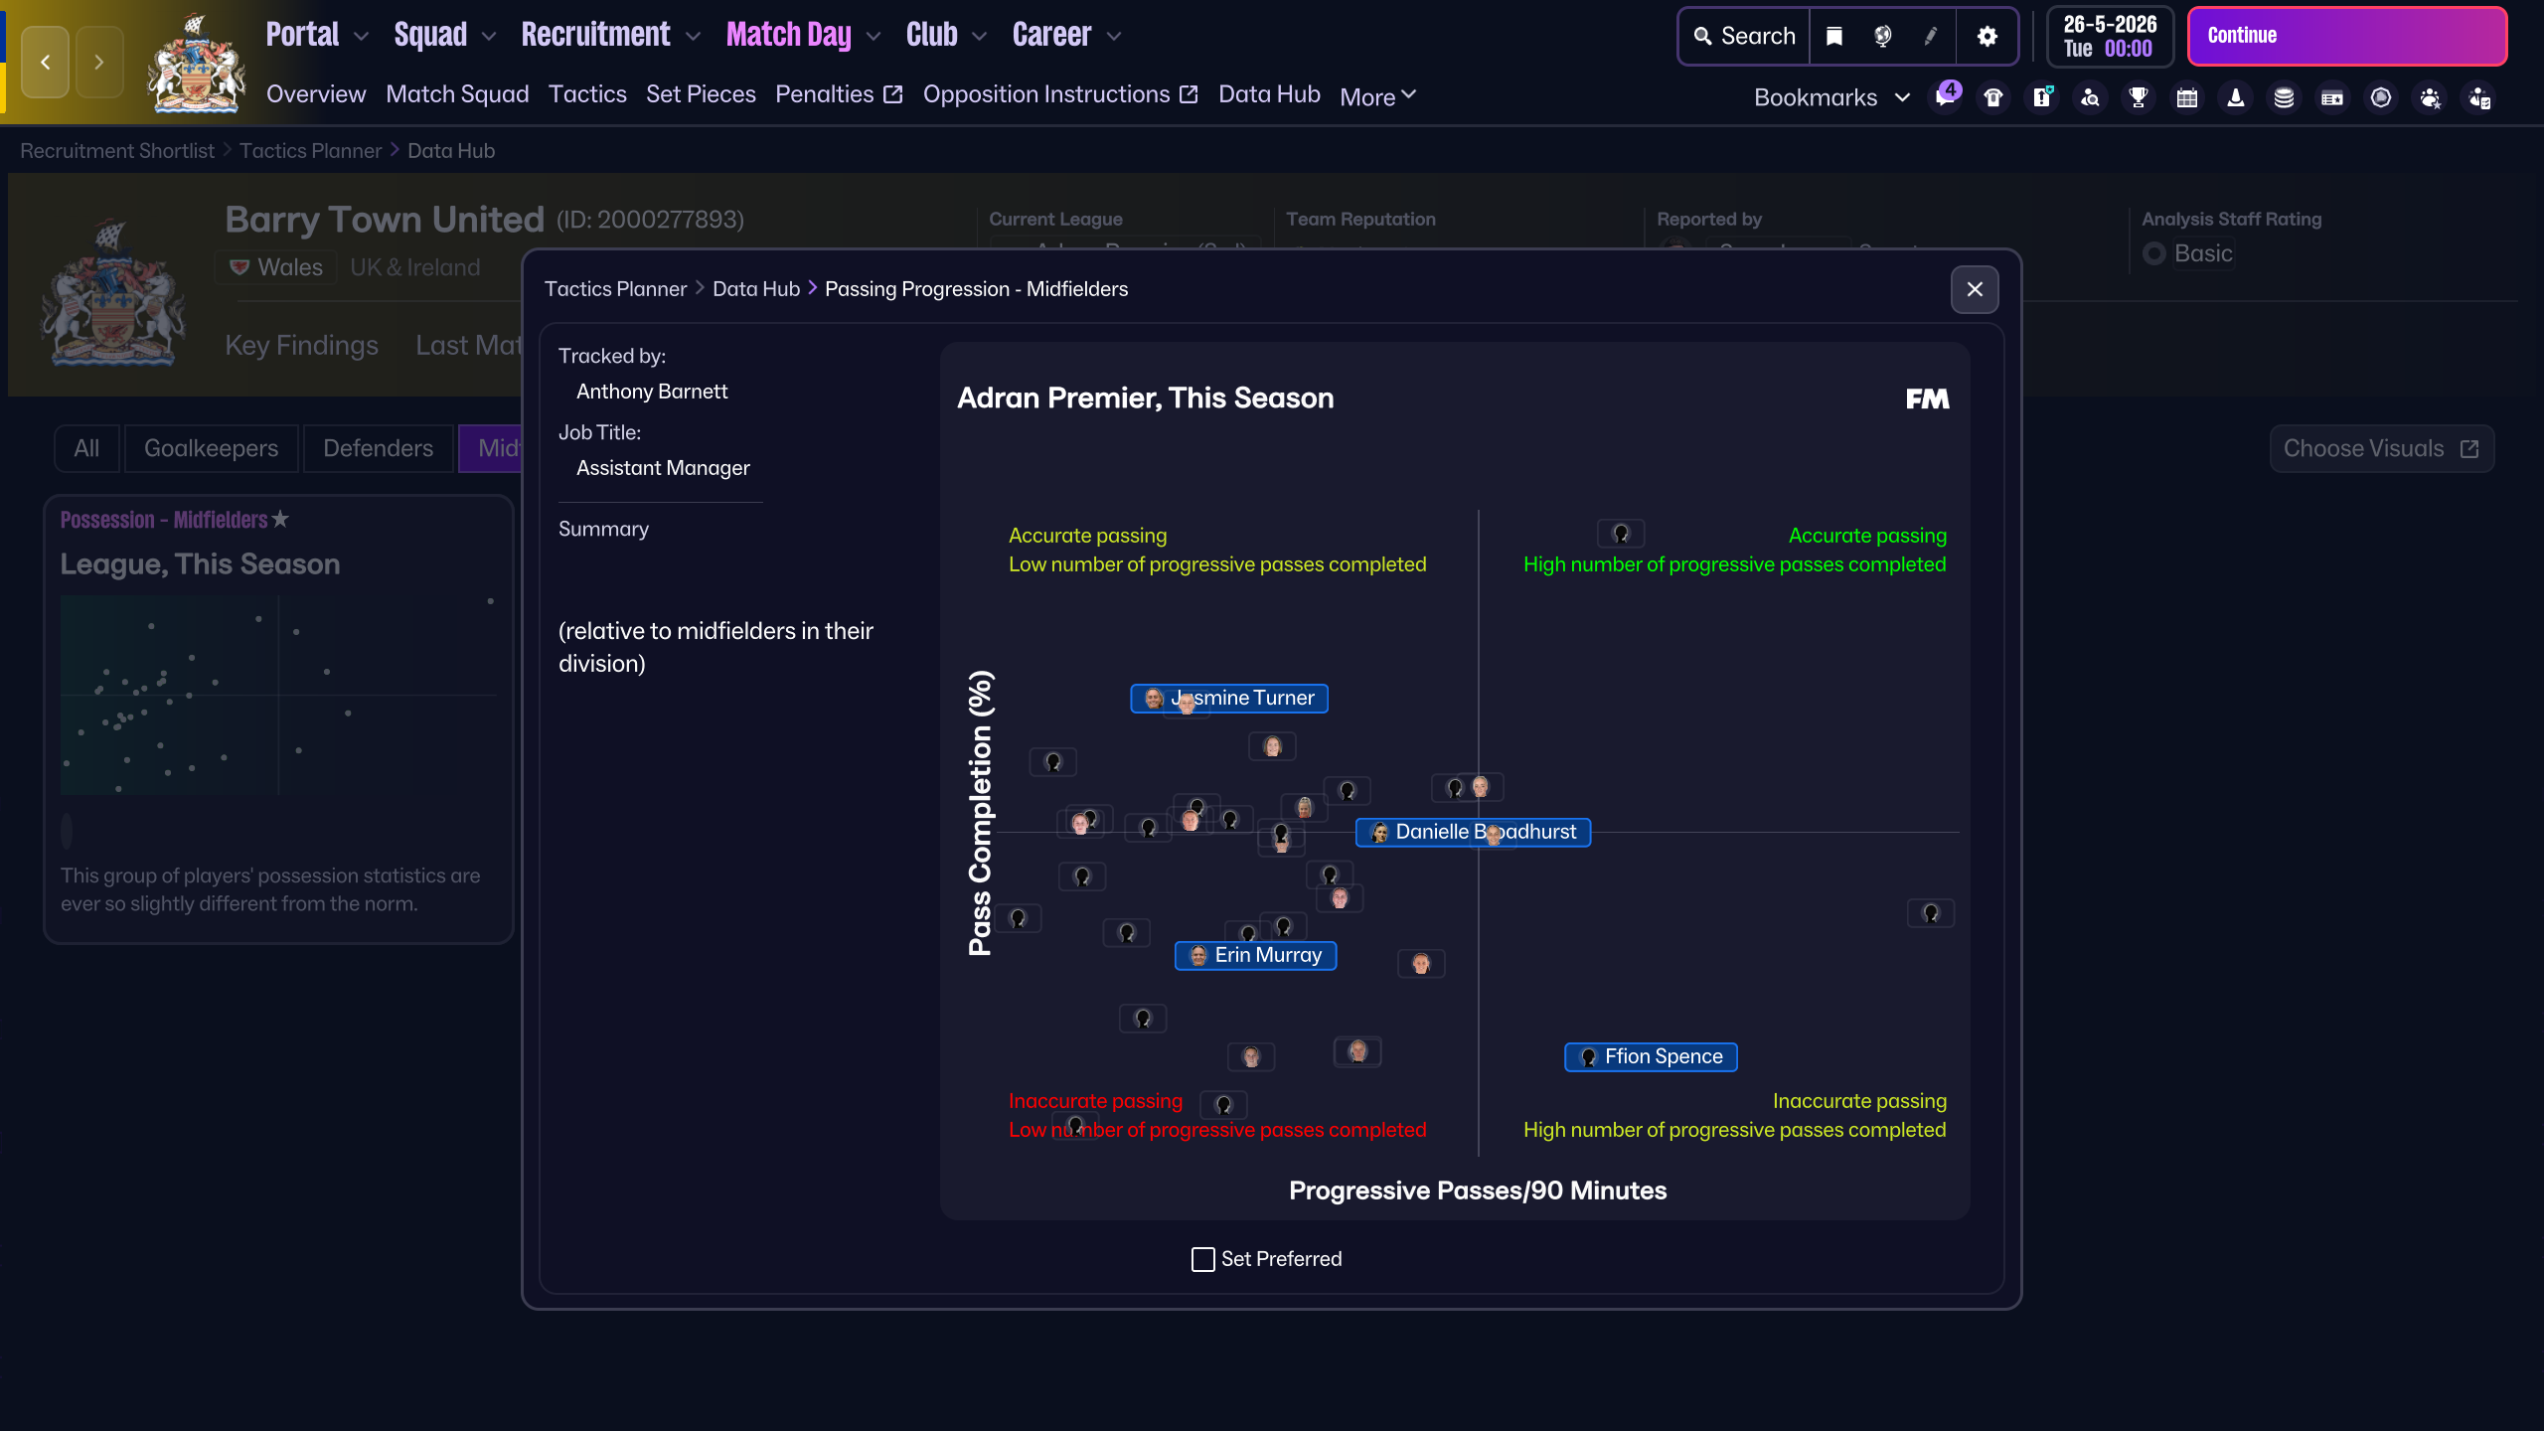Image resolution: width=2544 pixels, height=1431 pixels.
Task: Tick the Set Preferred checkbox
Action: click(x=1202, y=1259)
